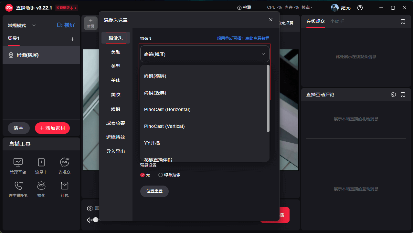This screenshot has width=413, height=233.
Task: Select the 场景1 scene tab
Action: (14, 38)
